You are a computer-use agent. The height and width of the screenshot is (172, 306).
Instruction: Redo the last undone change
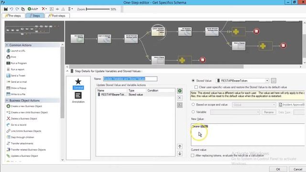point(17,9)
